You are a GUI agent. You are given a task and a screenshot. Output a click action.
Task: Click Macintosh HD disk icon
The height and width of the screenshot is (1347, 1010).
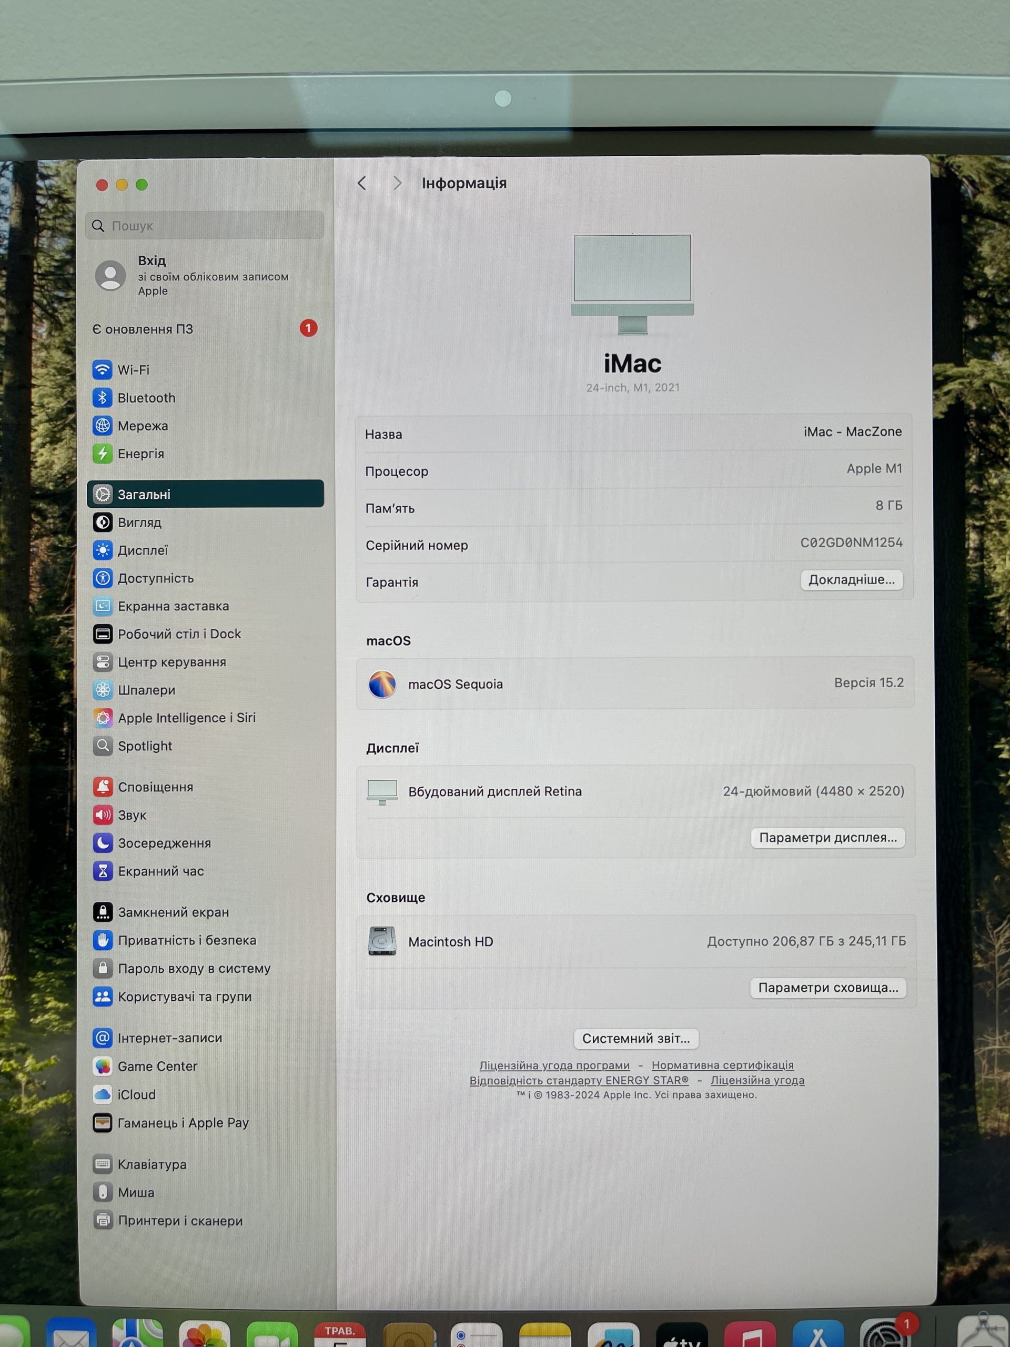pyautogui.click(x=382, y=941)
